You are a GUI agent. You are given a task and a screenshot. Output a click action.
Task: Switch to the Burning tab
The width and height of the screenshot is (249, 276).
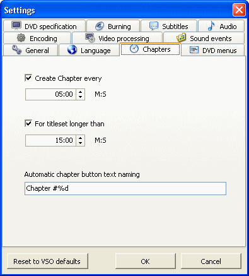click(x=113, y=26)
